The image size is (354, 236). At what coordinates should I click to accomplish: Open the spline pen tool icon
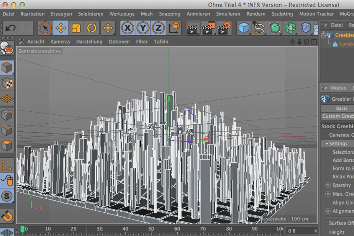click(x=259, y=28)
